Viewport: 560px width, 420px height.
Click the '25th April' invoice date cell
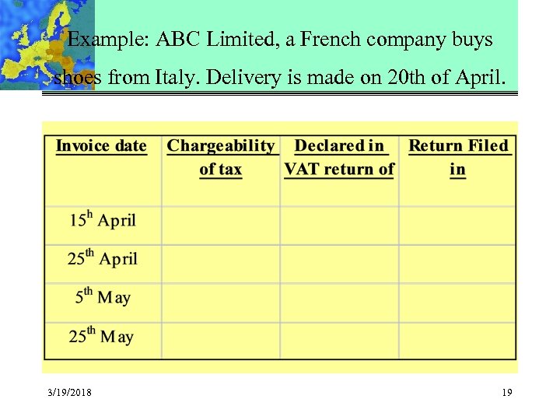[102, 258]
